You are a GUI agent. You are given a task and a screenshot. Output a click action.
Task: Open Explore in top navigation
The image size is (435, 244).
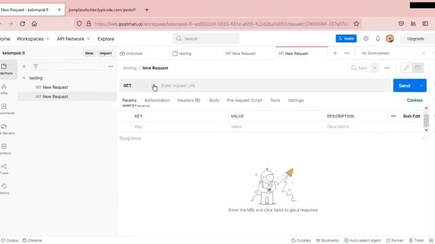pyautogui.click(x=106, y=39)
